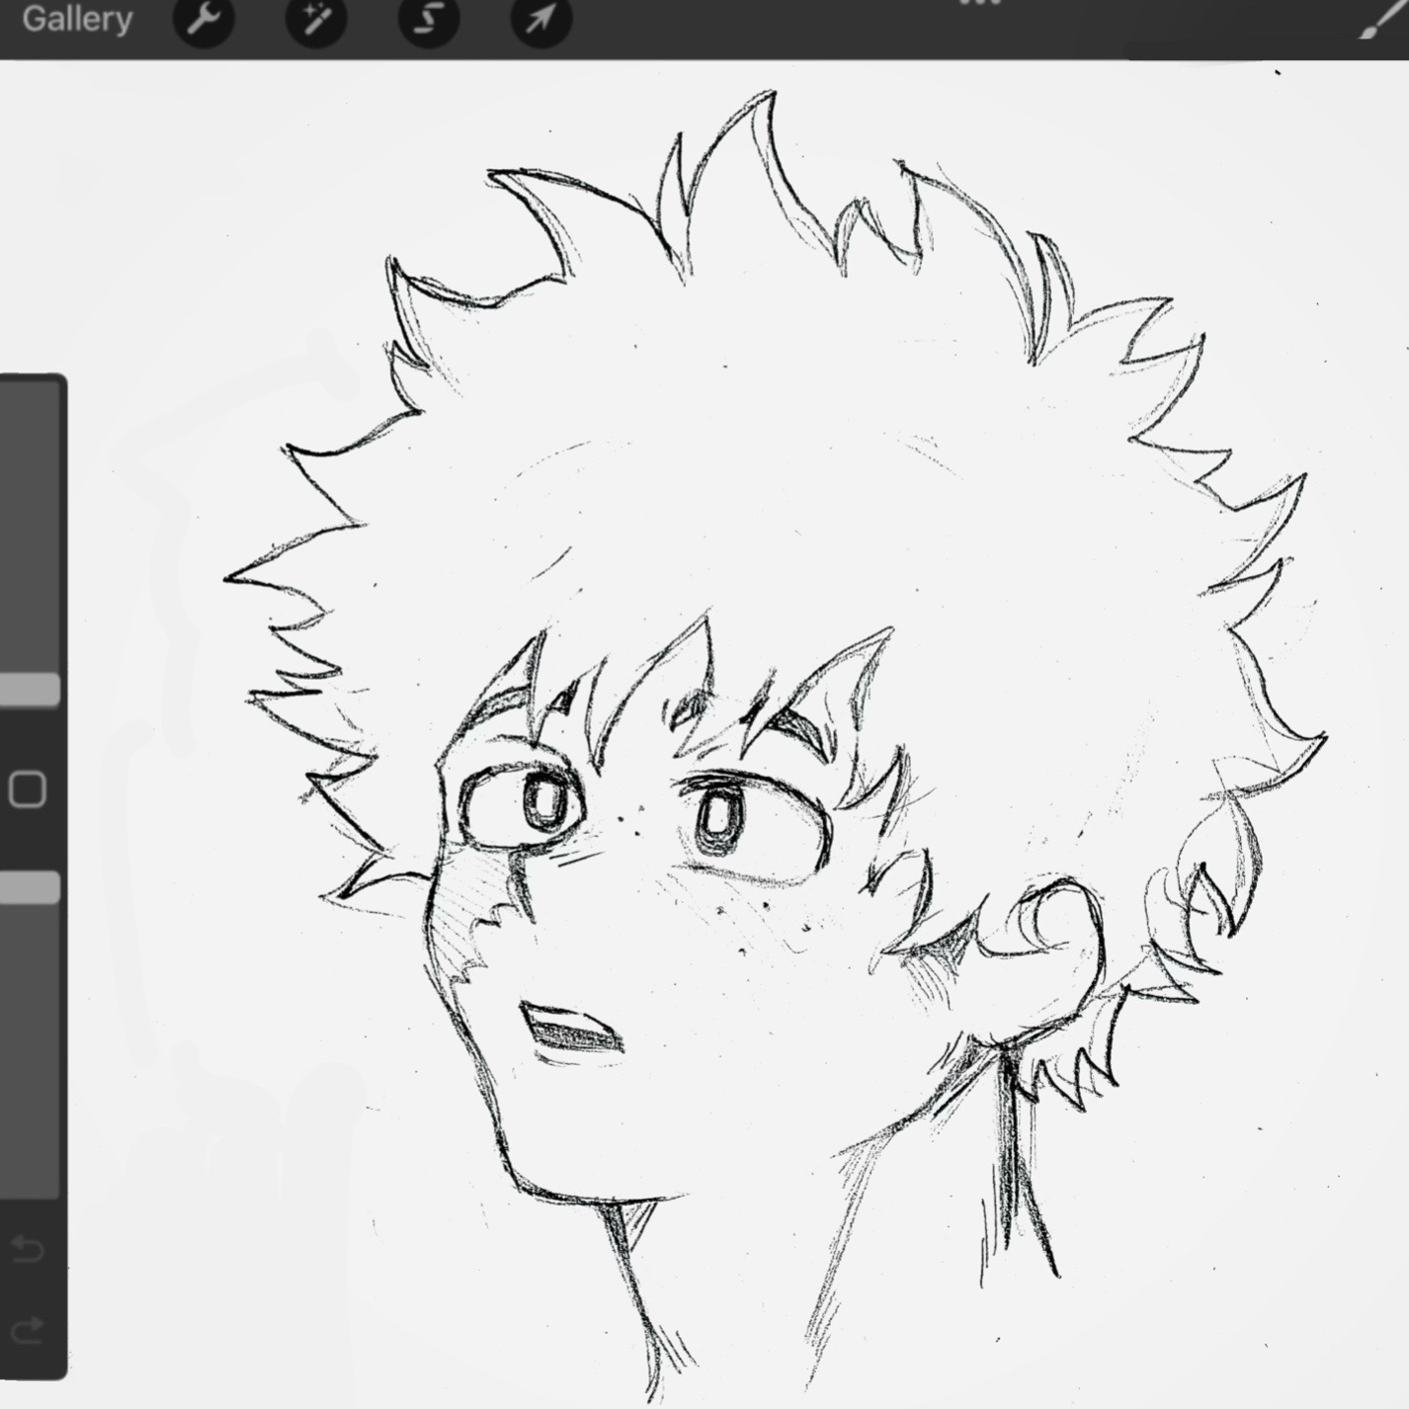Tap the square Modify button in sidebar
This screenshot has width=1409, height=1409.
27,789
